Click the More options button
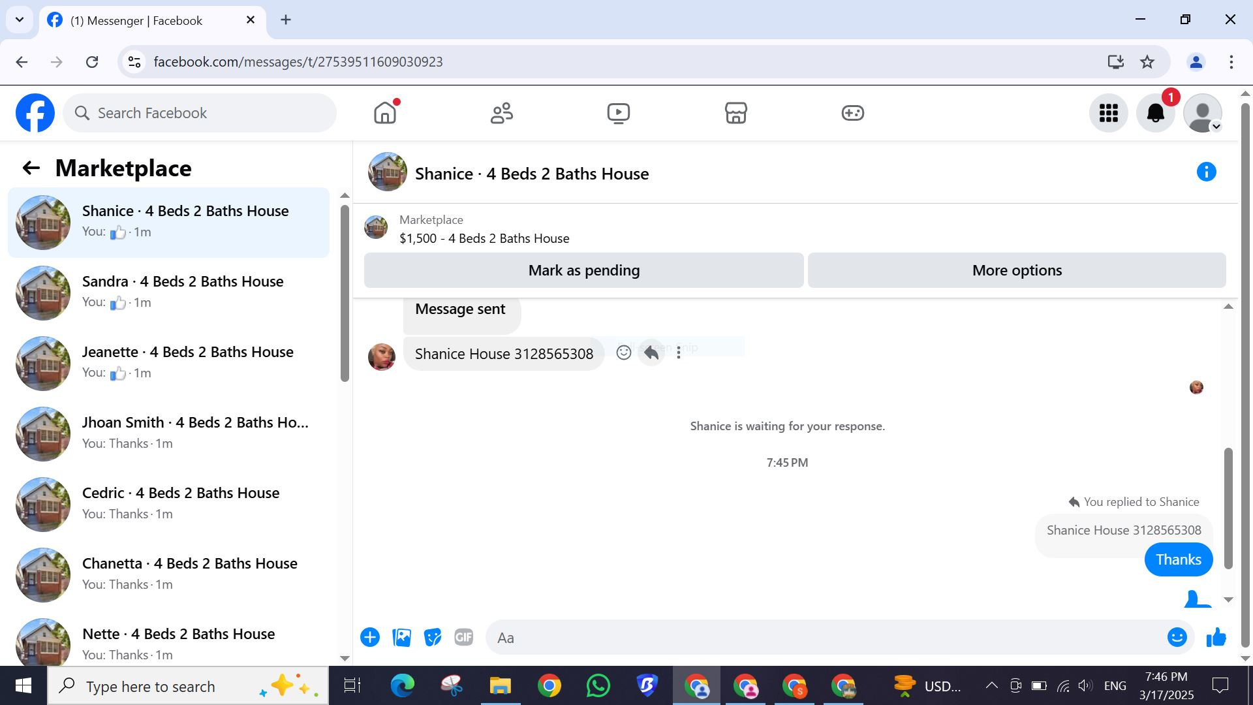1253x705 pixels. tap(1017, 270)
